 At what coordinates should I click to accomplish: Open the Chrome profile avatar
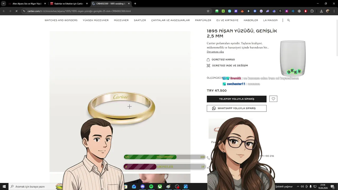click(x=328, y=11)
